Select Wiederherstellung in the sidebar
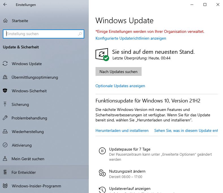Screen dimensions: 223x193 point(44,132)
